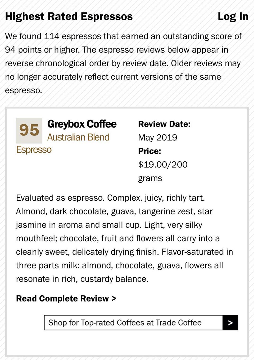This screenshot has width=254, height=360.
Task: Click the Highest Rated Espressos heading
Action: [x=69, y=16]
